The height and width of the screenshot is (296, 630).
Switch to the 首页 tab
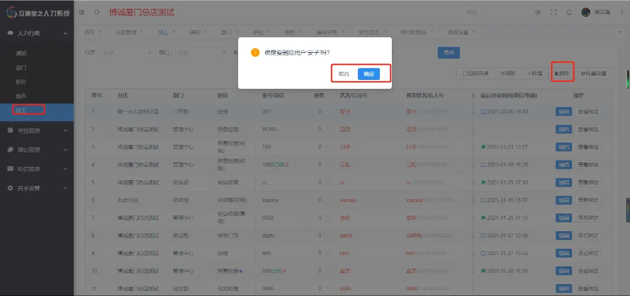point(89,31)
